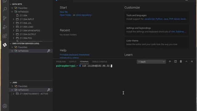Open the Introductory videos link
The height and width of the screenshot is (111, 197).
tap(69, 58)
